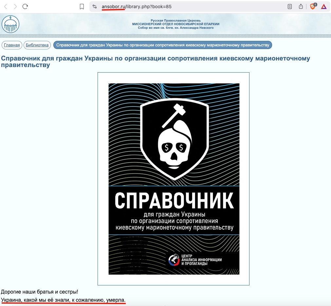This screenshot has height=306, width=331.
Task: Click Миссионерский отдел Новосибирской епархии header text
Action: 175,24
